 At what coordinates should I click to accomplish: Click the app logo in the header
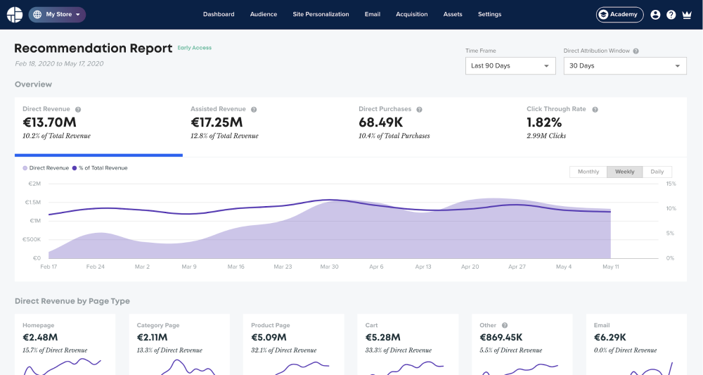[x=14, y=14]
